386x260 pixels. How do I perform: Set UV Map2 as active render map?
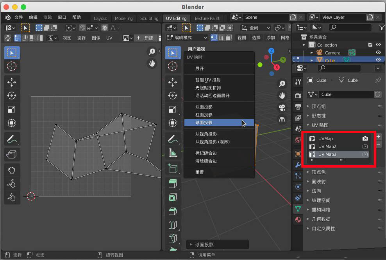pyautogui.click(x=365, y=146)
